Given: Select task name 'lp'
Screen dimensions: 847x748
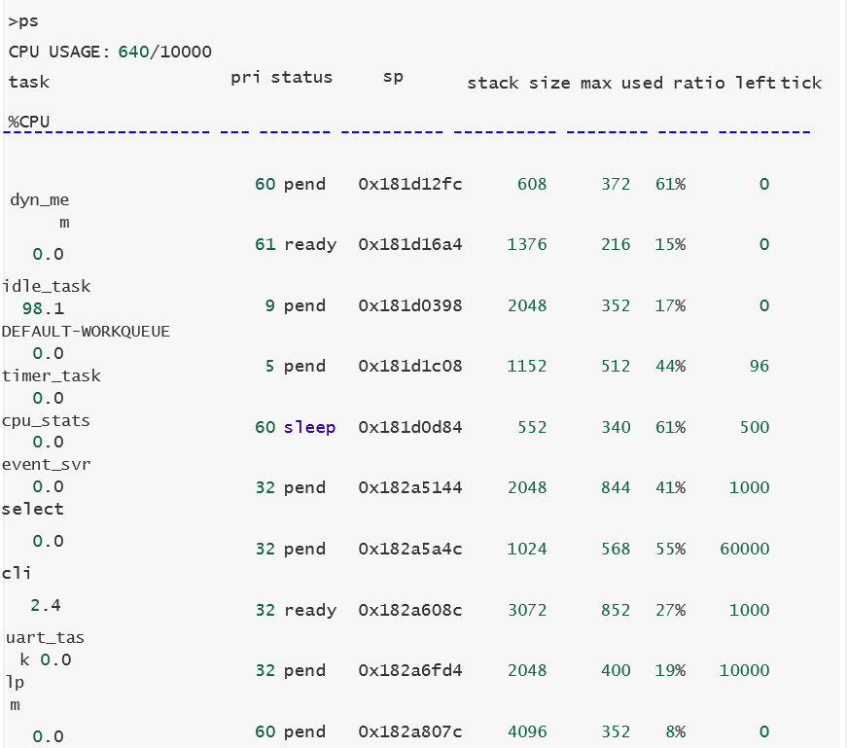Looking at the screenshot, I should click(16, 683).
